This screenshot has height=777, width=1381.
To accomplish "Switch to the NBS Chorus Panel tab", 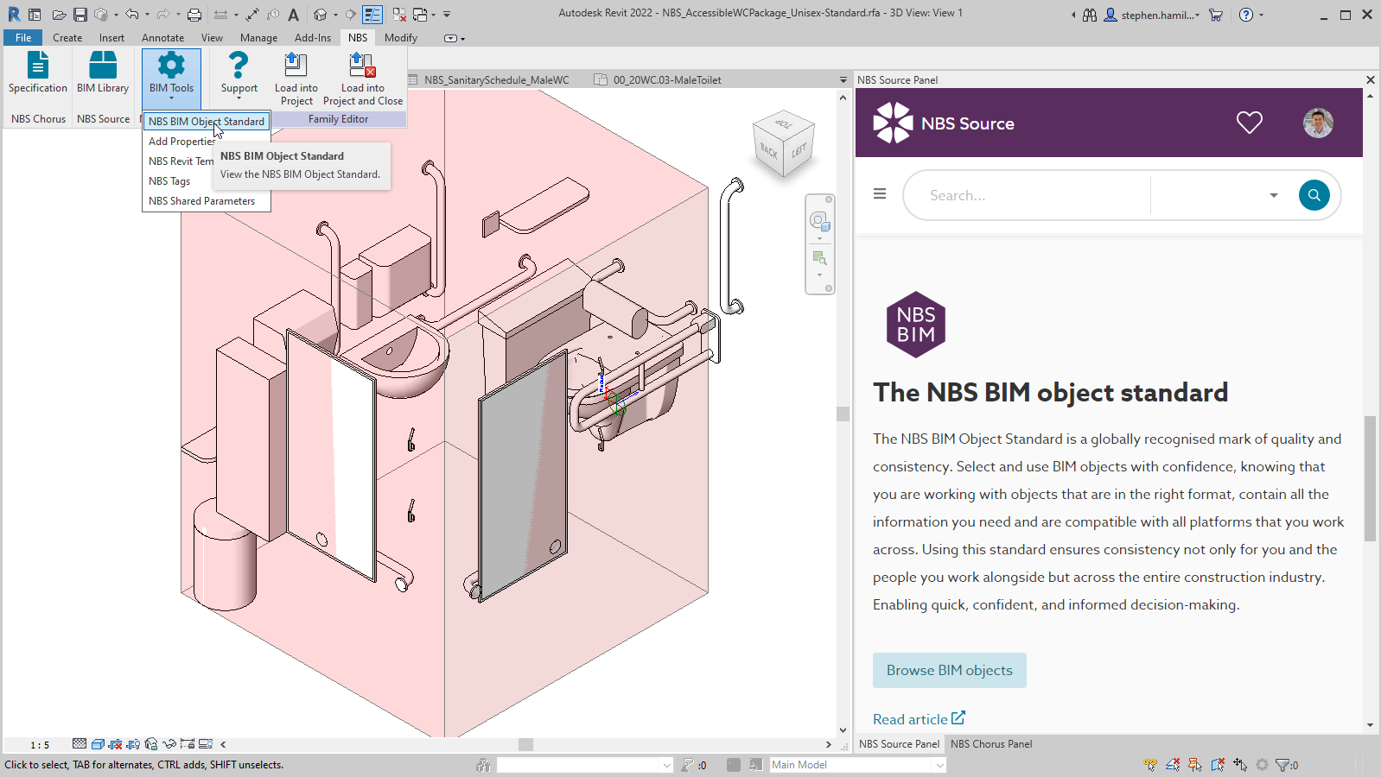I will pyautogui.click(x=991, y=744).
